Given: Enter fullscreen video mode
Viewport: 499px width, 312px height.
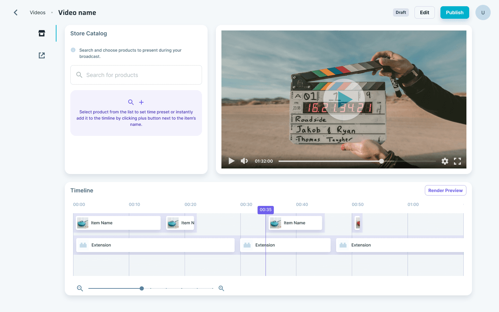Looking at the screenshot, I should click(x=457, y=161).
